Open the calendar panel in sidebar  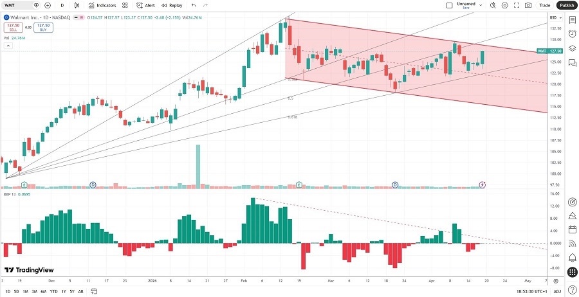point(573,230)
